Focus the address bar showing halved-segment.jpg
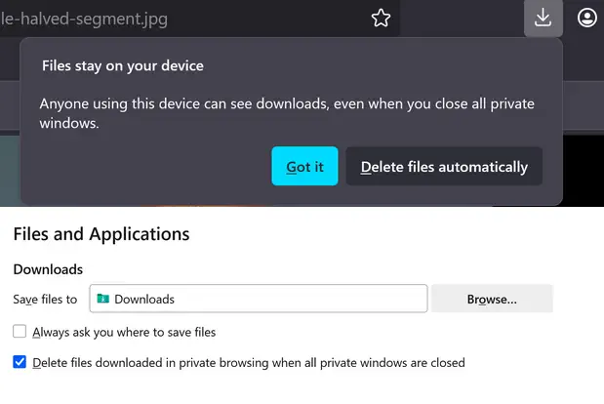 tap(176, 18)
